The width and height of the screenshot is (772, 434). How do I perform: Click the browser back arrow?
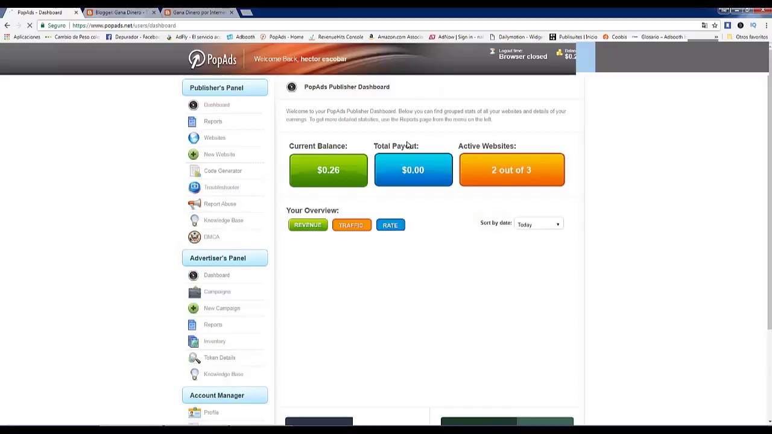pos(7,25)
